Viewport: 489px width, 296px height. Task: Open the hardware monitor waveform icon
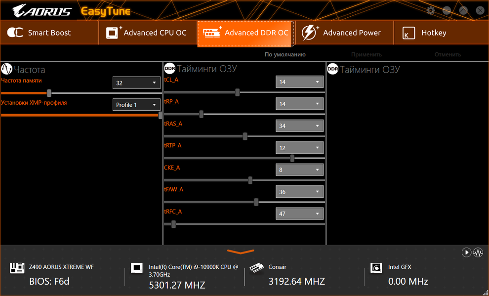478,253
